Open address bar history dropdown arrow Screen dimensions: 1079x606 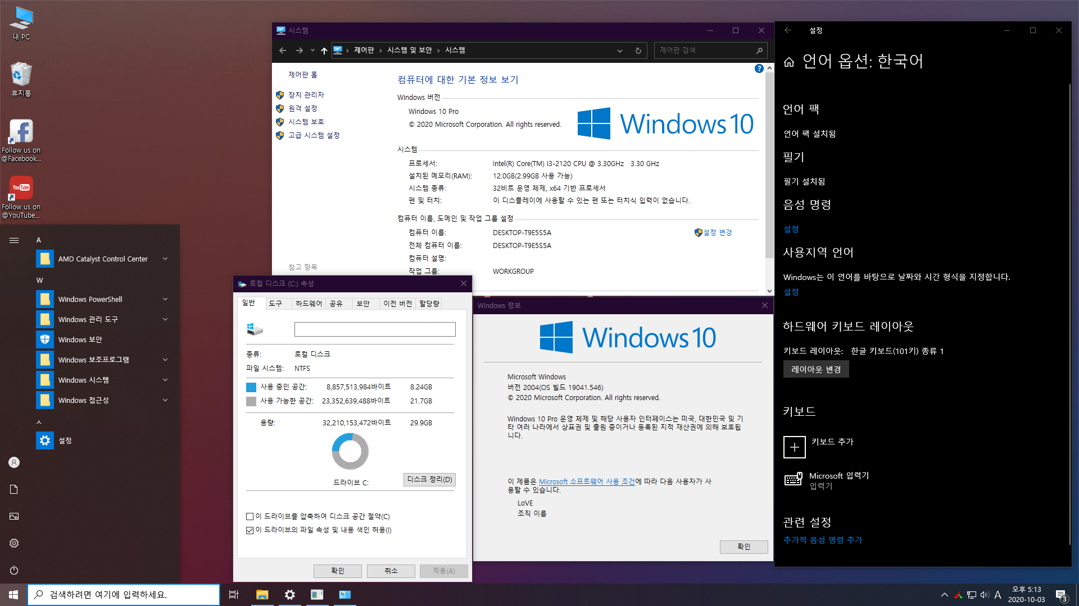(x=620, y=50)
